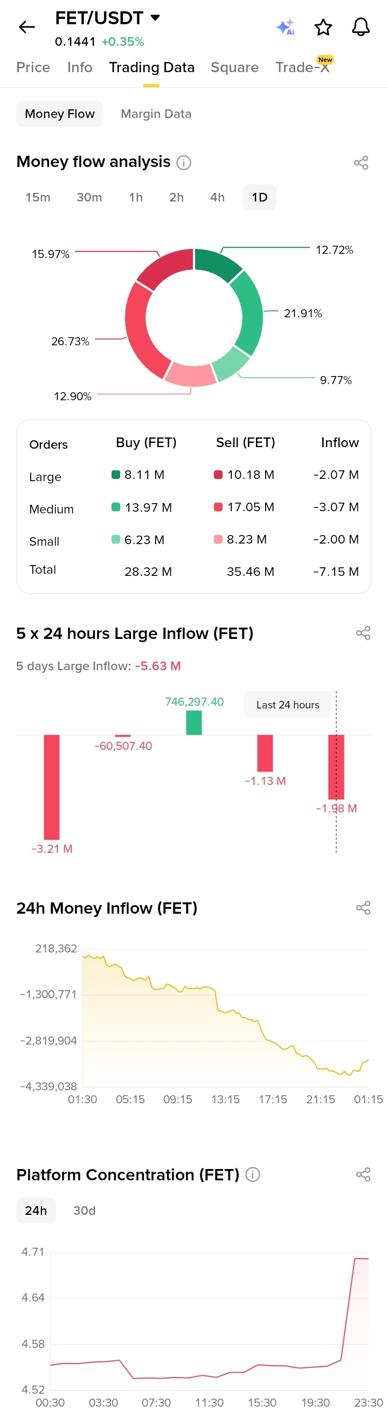Select the 15m timeframe option
The width and height of the screenshot is (388, 1419).
38,197
